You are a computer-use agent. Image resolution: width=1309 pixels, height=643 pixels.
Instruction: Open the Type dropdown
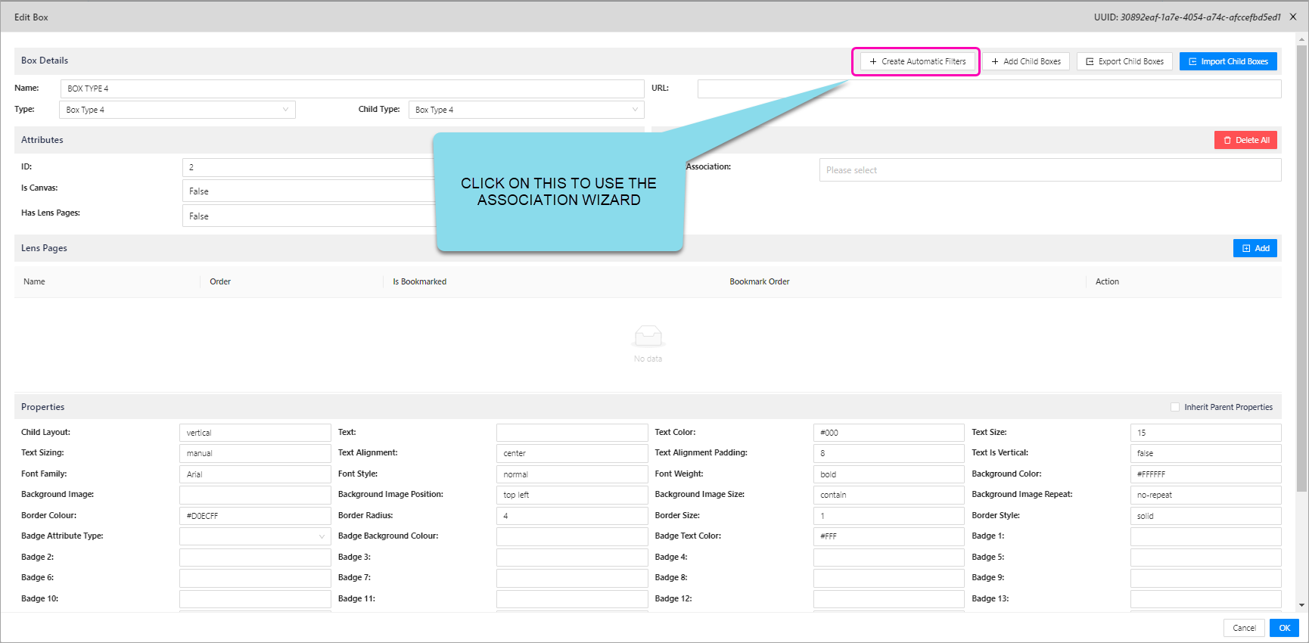point(177,110)
